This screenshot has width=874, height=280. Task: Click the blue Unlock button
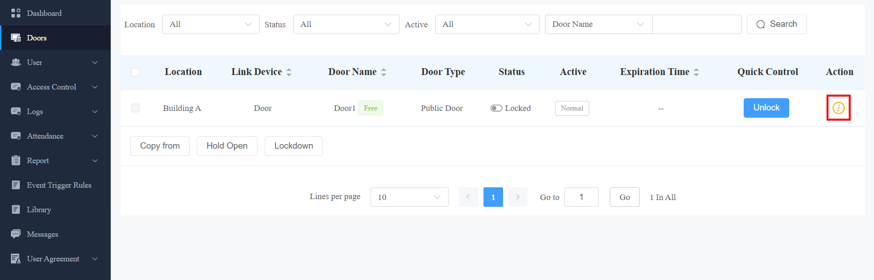click(x=766, y=108)
